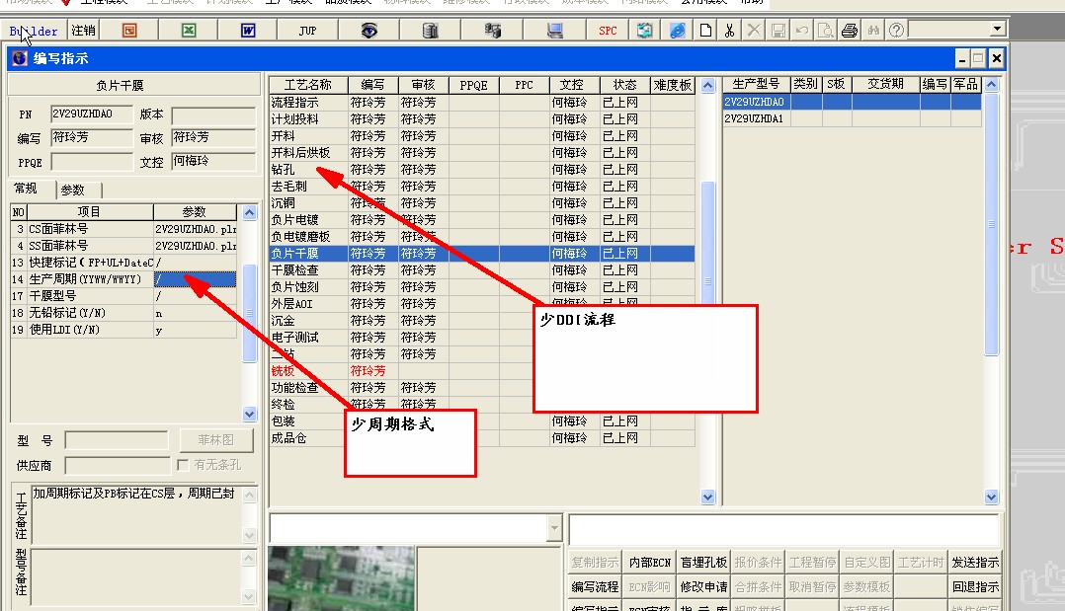Click scroll-down arrow of 生产型号 list
The width and height of the screenshot is (1065, 611).
pyautogui.click(x=992, y=496)
